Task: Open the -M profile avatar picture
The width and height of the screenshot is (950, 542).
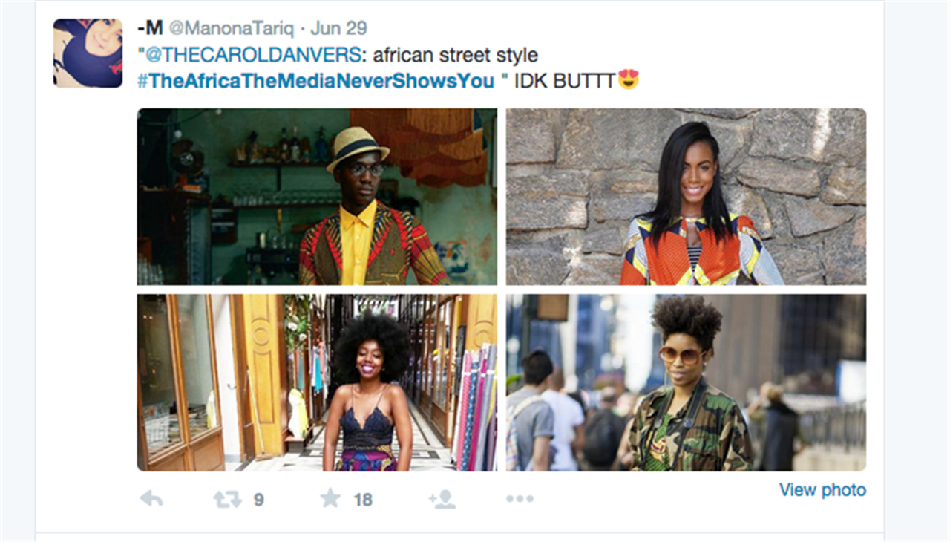Action: pos(88,53)
